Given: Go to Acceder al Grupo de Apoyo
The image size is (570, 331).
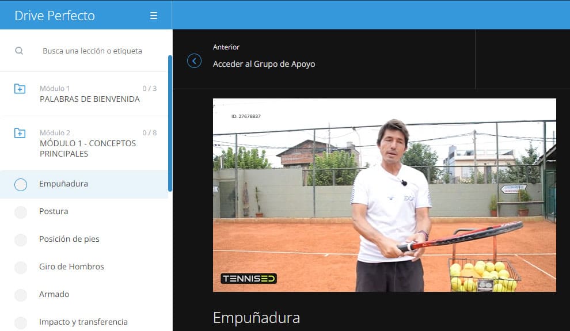Looking at the screenshot, I should (264, 64).
